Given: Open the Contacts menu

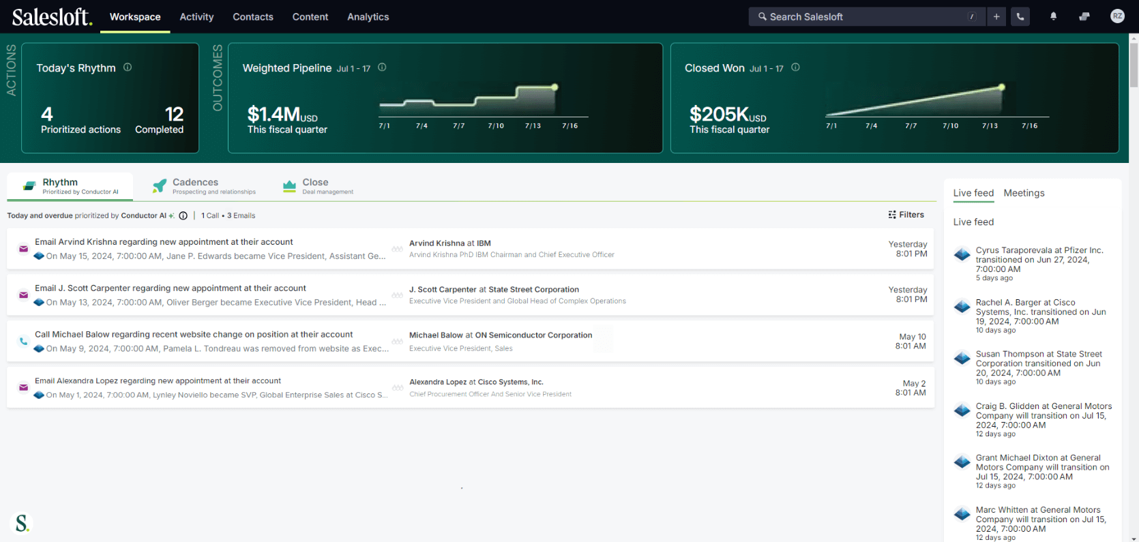Looking at the screenshot, I should (x=253, y=16).
